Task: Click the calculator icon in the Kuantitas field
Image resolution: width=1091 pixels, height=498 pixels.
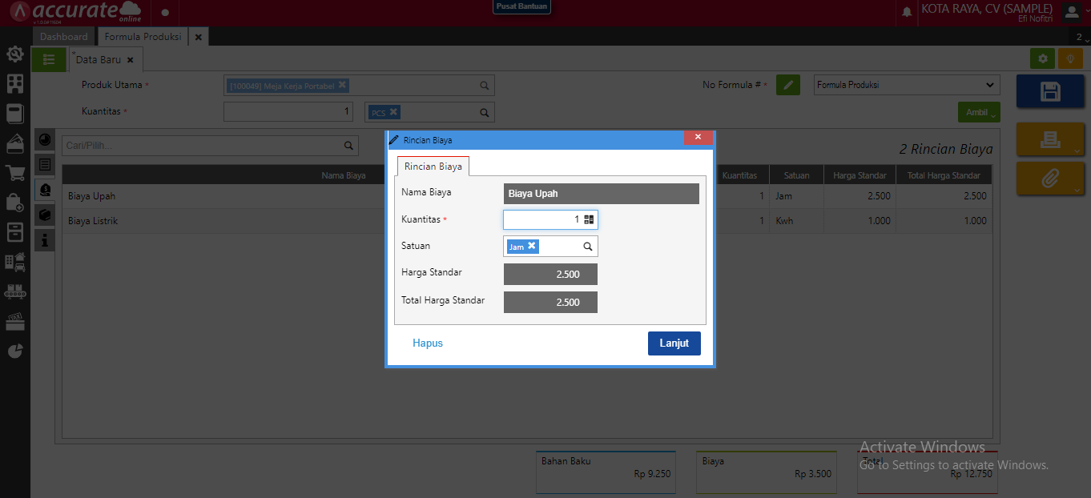Action: 589,219
